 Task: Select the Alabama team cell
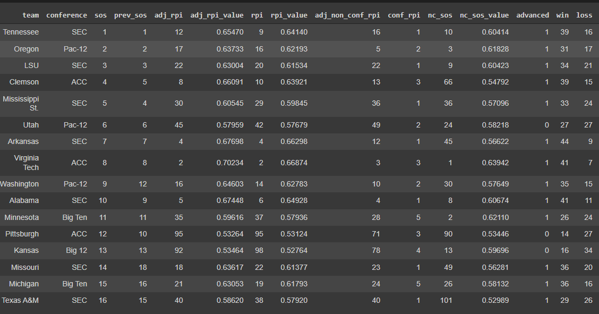(24, 200)
